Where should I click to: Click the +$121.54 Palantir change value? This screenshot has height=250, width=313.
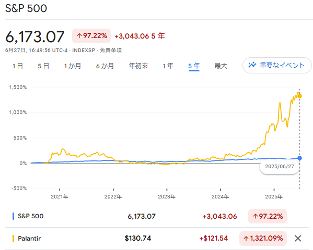213,238
